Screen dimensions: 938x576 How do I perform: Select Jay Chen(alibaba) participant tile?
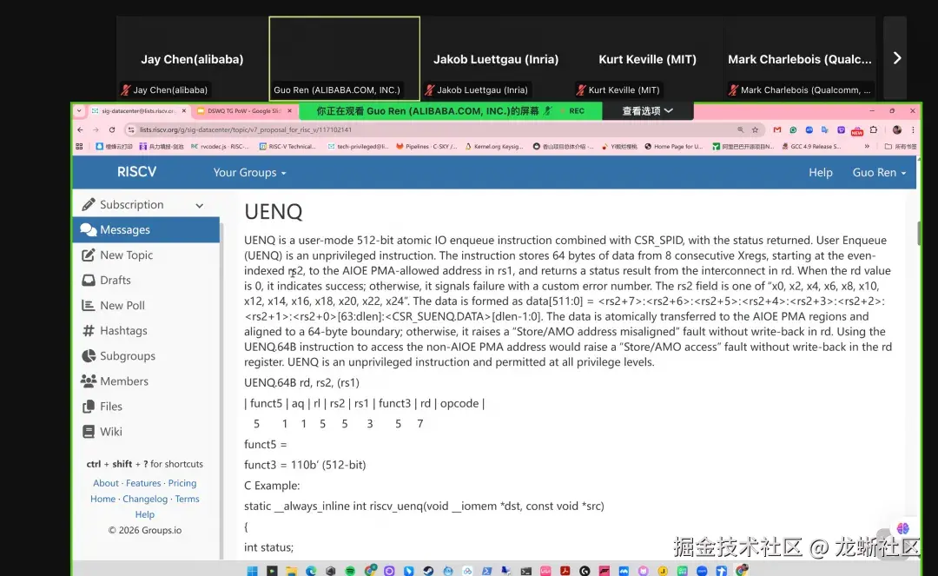[192, 58]
